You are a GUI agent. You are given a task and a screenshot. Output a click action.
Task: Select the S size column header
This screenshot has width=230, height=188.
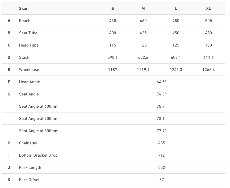tap(113, 9)
